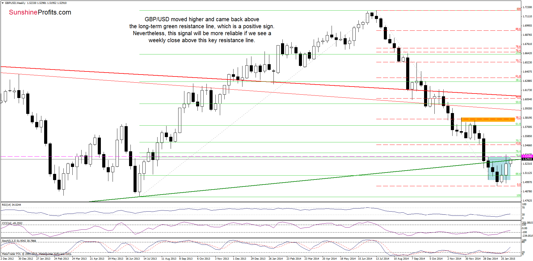Click the 1.66420 price axis label
Viewport: 533px width, 261px height.
coord(527,53)
